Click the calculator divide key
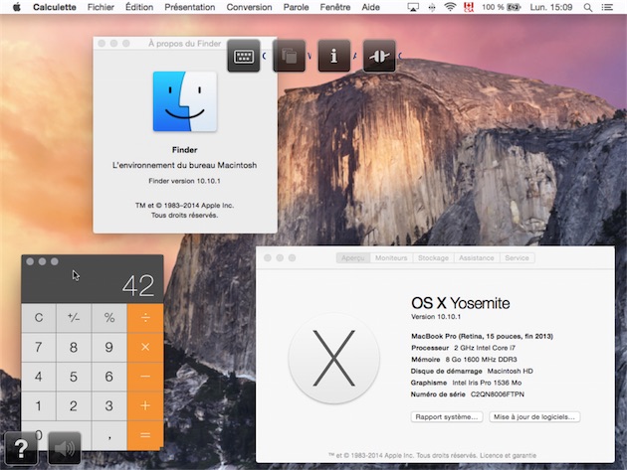 click(x=145, y=318)
